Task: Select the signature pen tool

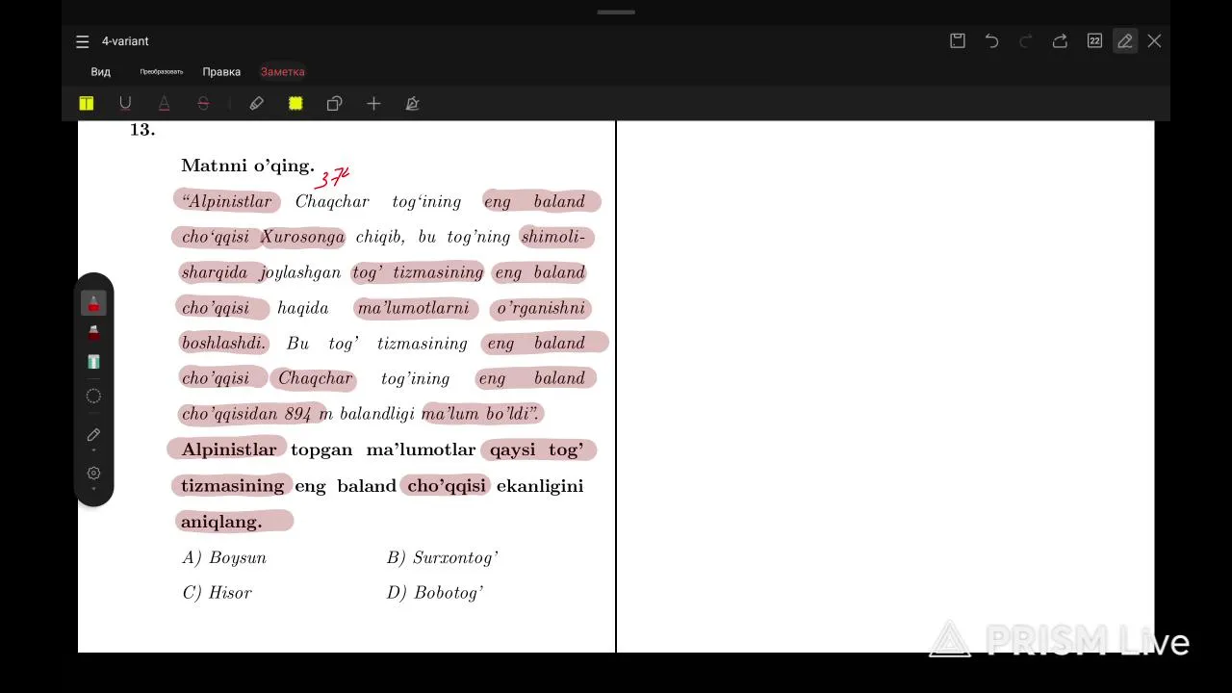Action: tap(412, 104)
